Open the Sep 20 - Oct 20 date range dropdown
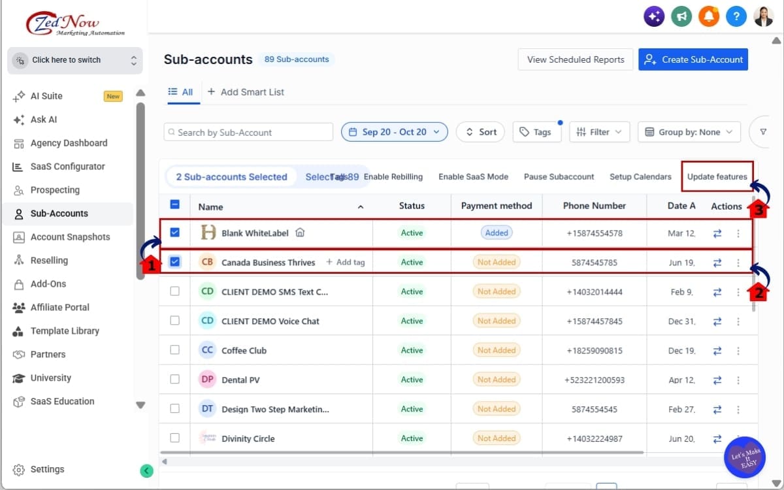The image size is (784, 490). click(395, 132)
